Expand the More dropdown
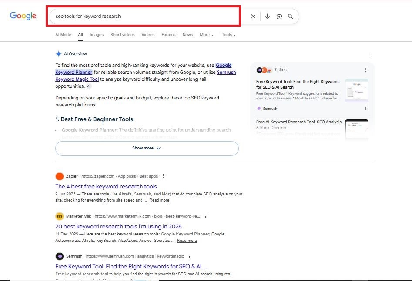The width and height of the screenshot is (412, 281). coord(207,35)
